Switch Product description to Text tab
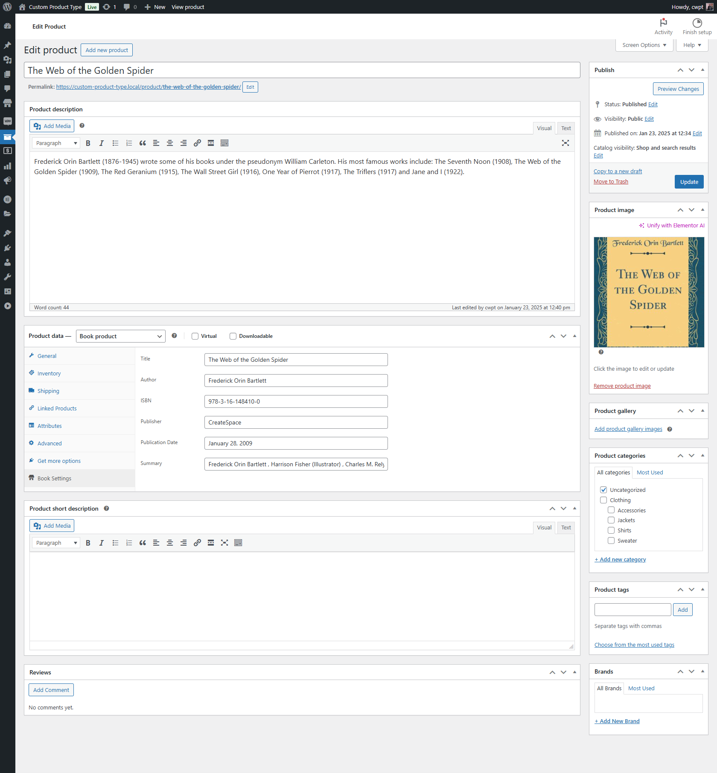 coord(566,128)
